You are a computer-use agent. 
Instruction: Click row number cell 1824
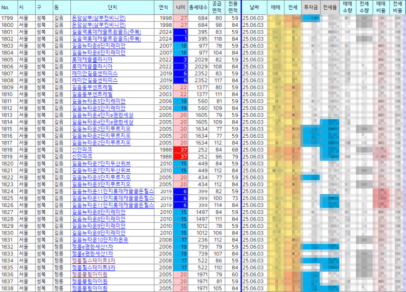(x=9, y=191)
